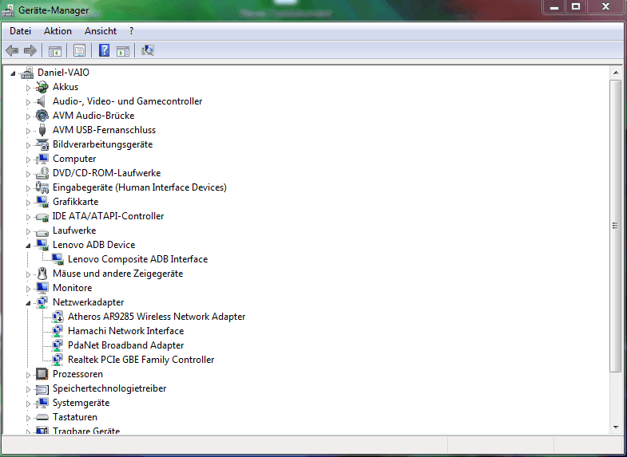Click the AVM USB-Fernanschluss plug icon
627x457 pixels.
[x=42, y=130]
